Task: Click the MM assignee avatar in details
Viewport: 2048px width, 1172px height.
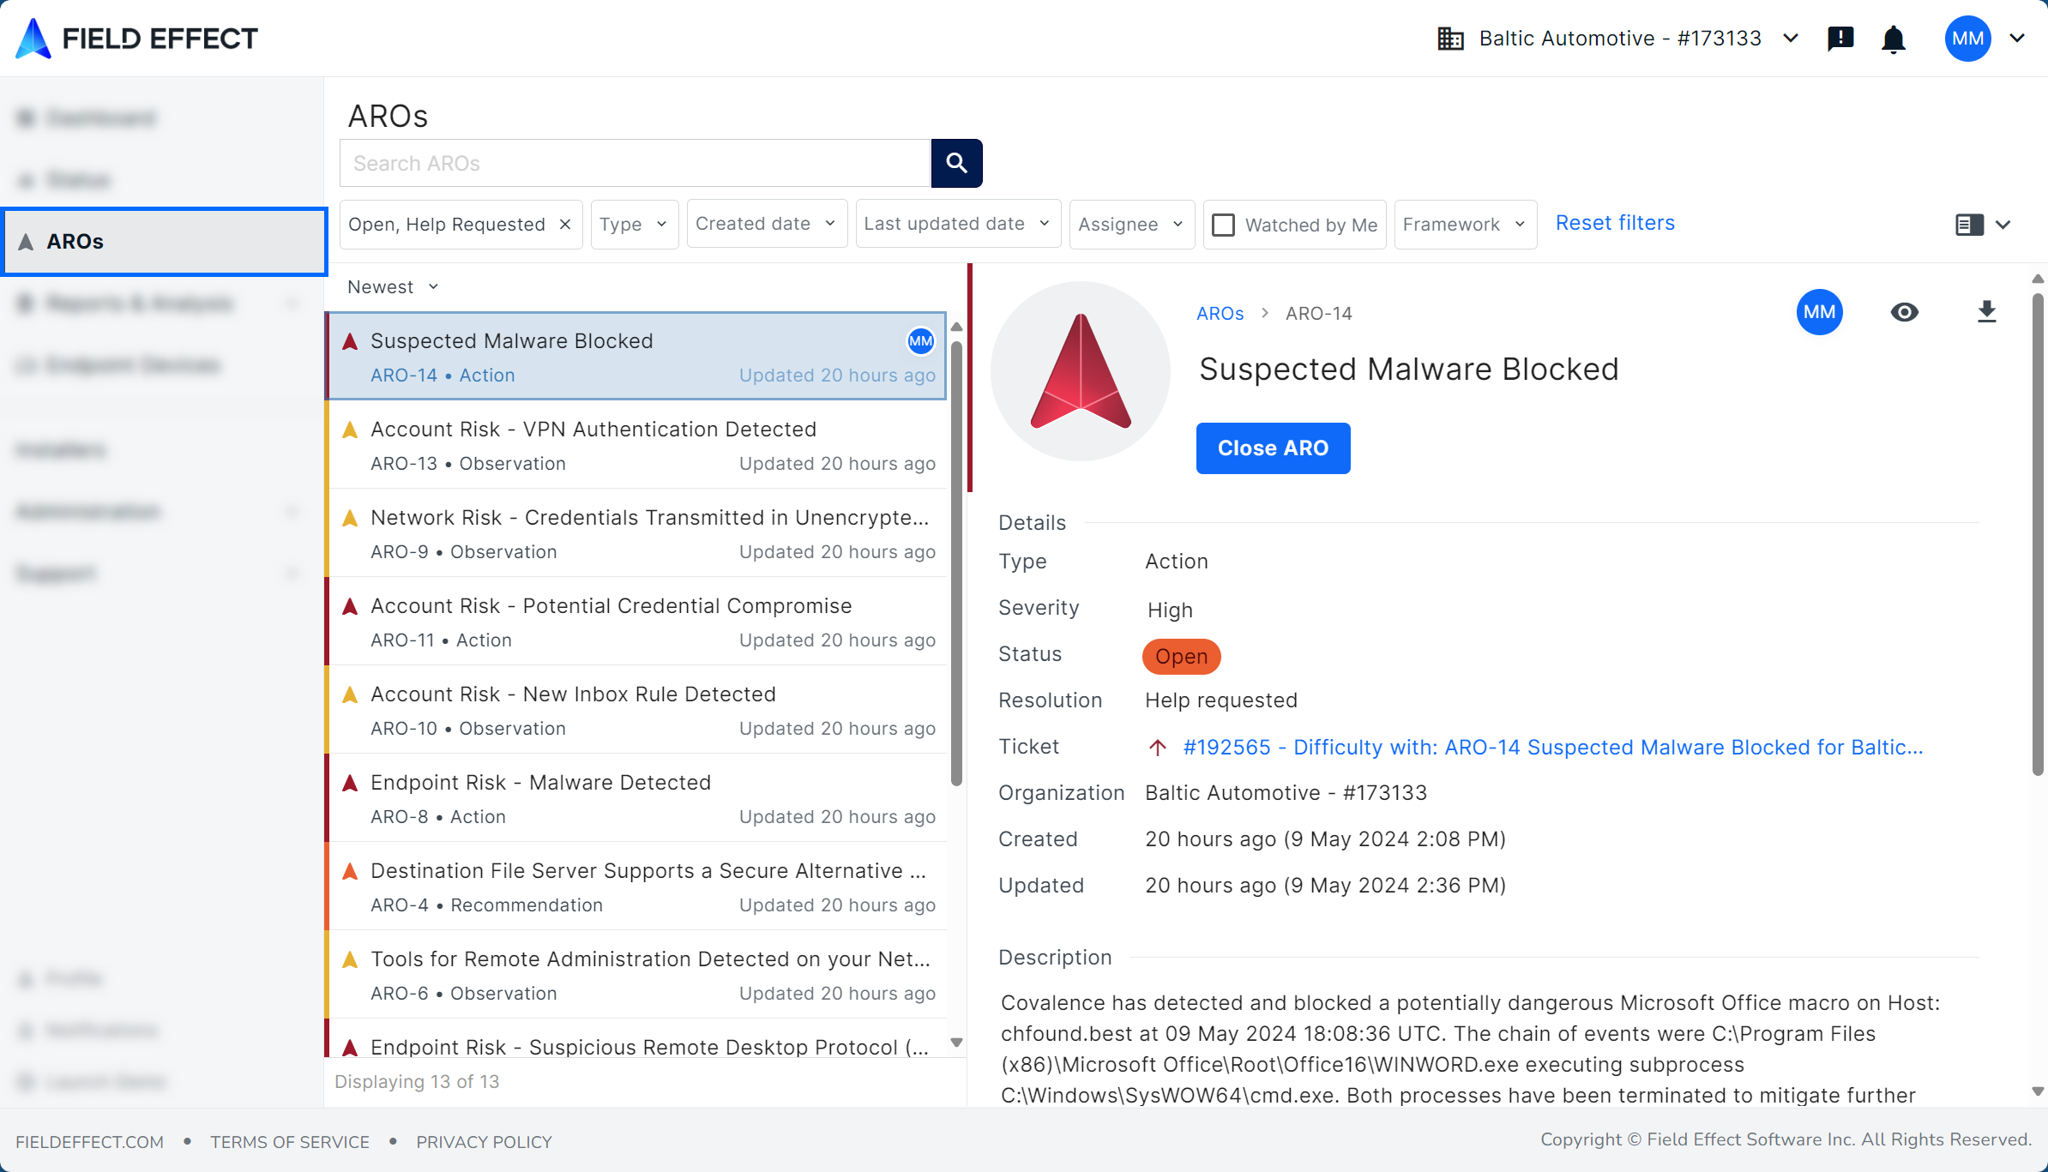Action: coord(1819,312)
